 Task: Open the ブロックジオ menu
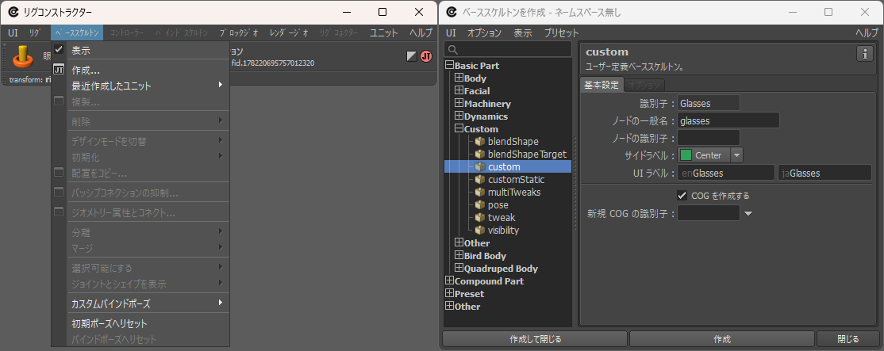pyautogui.click(x=239, y=32)
